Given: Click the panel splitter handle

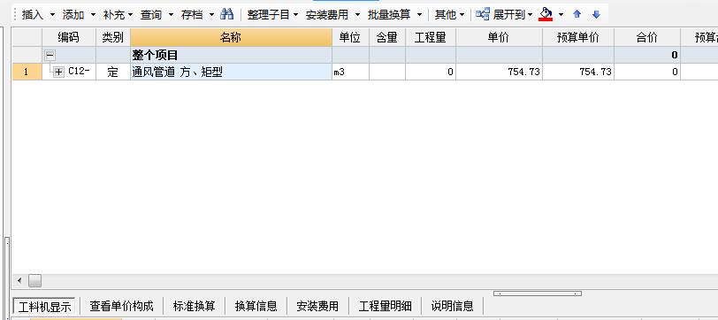Looking at the screenshot, I should tap(537, 293).
